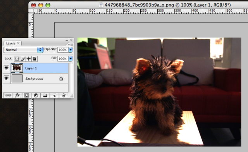This screenshot has width=248, height=152.
Task: Select the Background layer name
Action: [34, 79]
